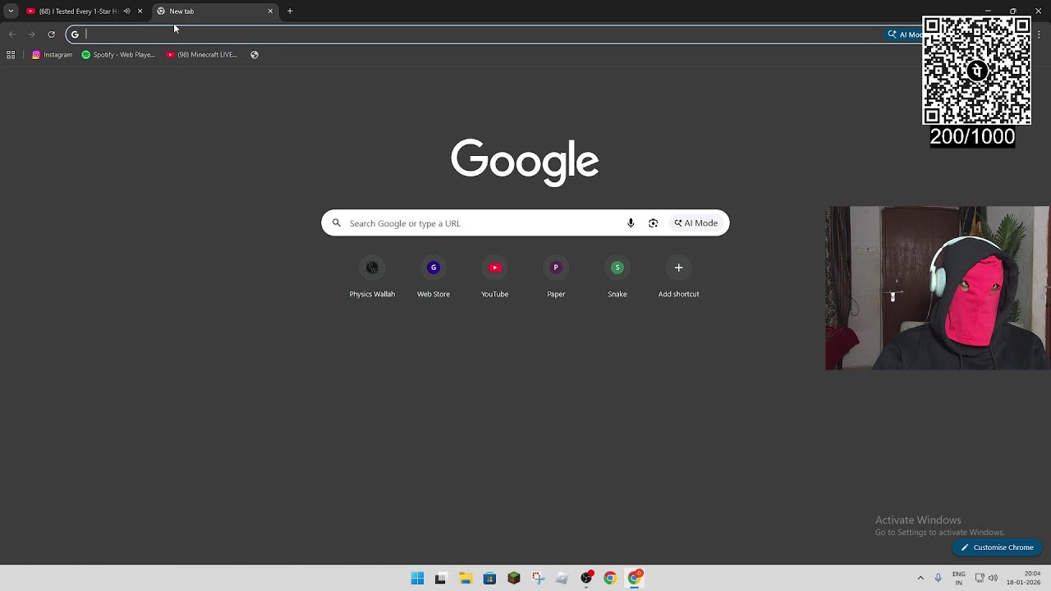Screen dimensions: 1051x591
Task: Expand the hidden system tray icons chevron
Action: pos(920,579)
